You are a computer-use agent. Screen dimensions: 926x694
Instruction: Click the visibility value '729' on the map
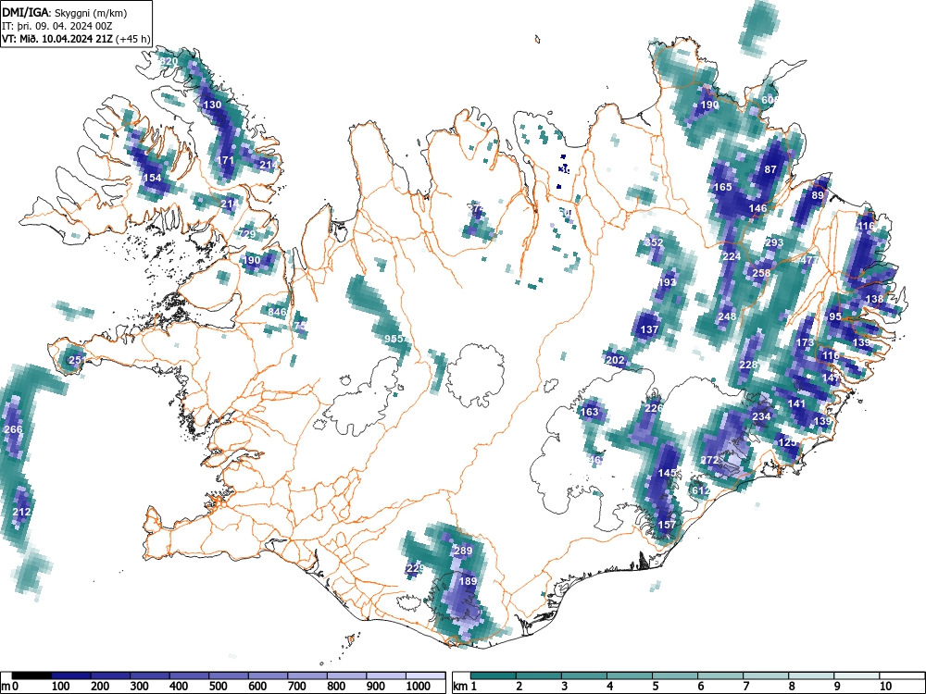pos(247,234)
